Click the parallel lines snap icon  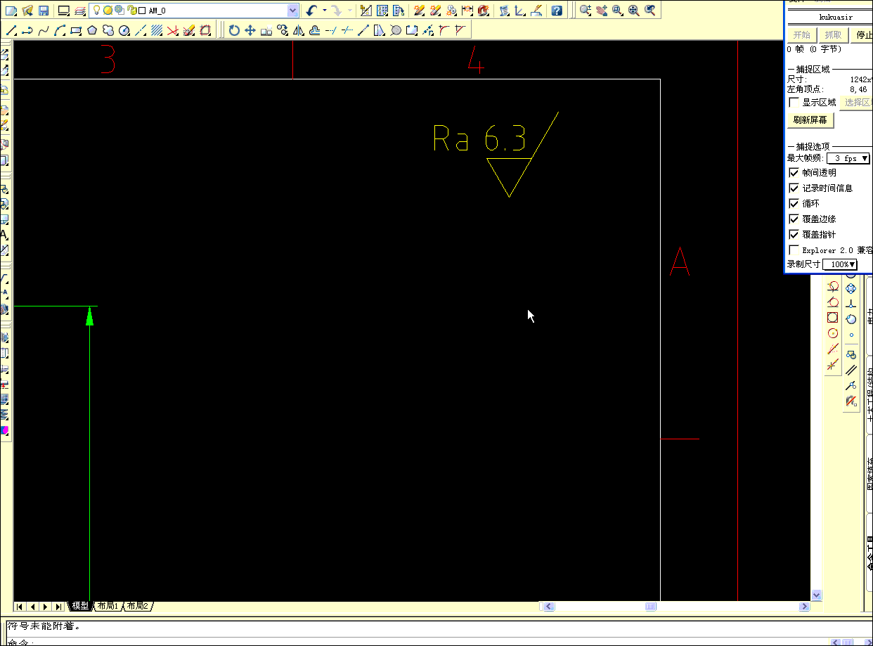tap(851, 369)
